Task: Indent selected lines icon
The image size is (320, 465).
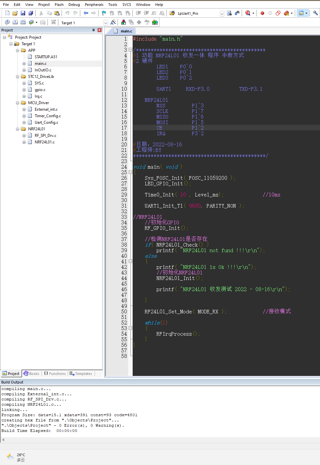Action: click(138, 13)
